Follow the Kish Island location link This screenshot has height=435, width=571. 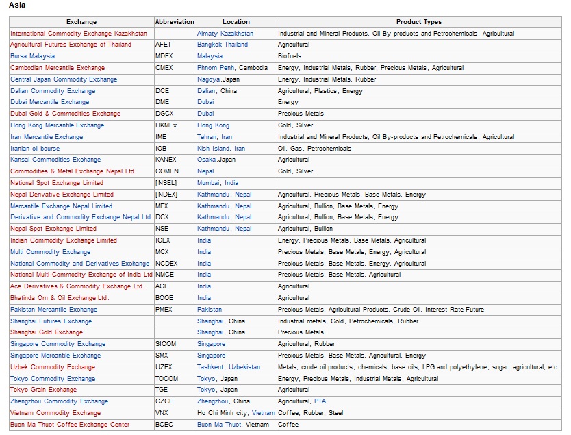tap(214, 149)
